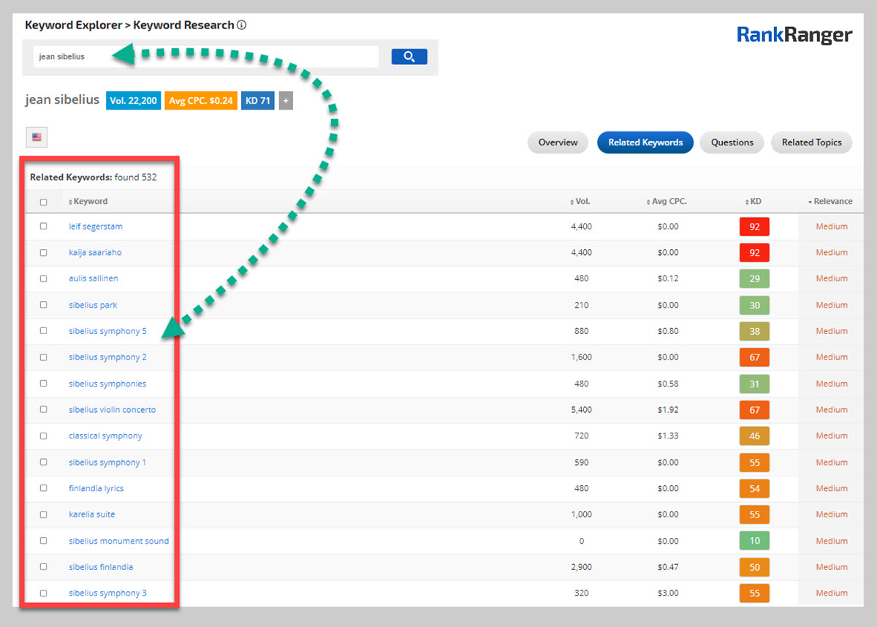877x627 pixels.
Task: Click the $1.33 Avg CPC value
Action: point(668,436)
